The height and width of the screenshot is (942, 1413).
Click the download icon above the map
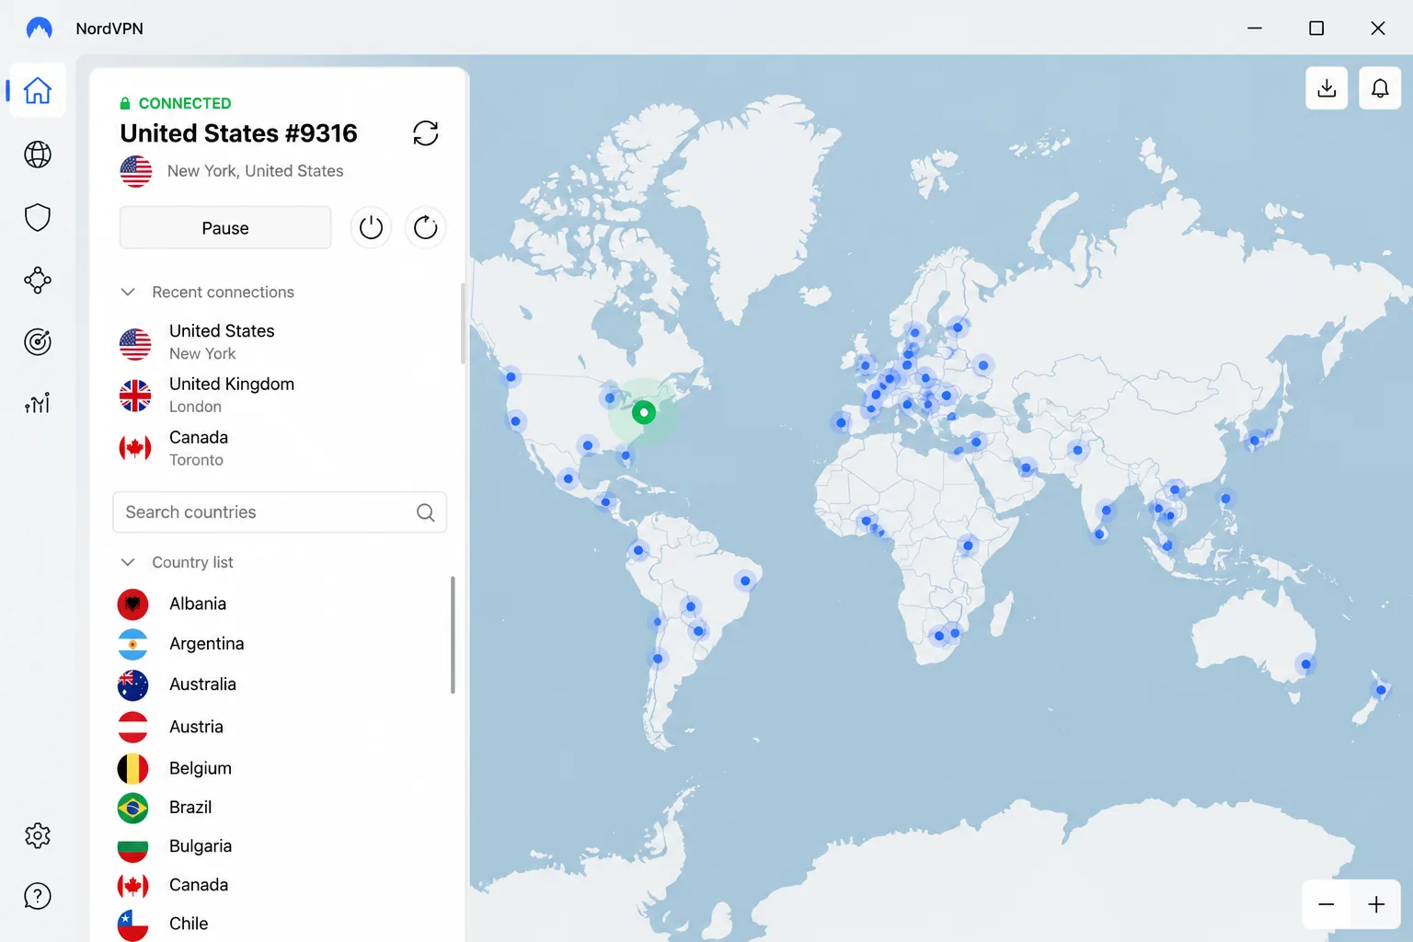pyautogui.click(x=1327, y=88)
